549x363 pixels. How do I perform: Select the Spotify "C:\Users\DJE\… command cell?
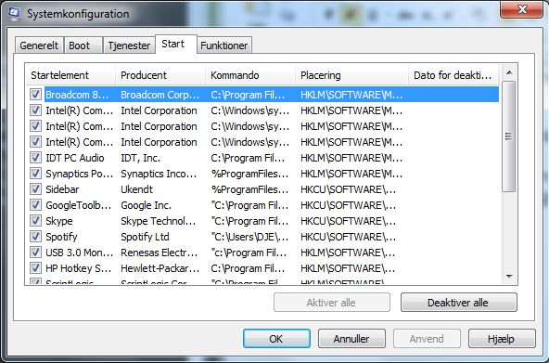pyautogui.click(x=250, y=237)
